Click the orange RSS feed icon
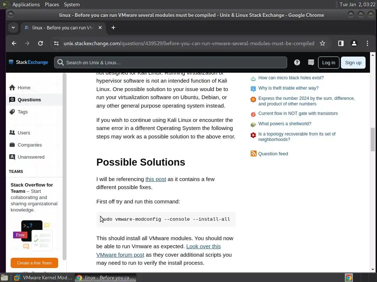The height and width of the screenshot is (282, 377). tap(253, 153)
